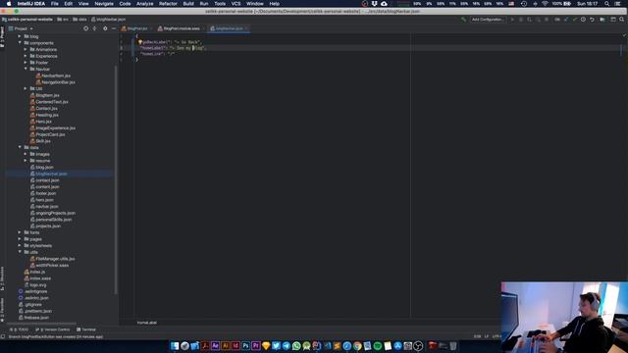Click the intention lightbulb in the editor

click(140, 41)
